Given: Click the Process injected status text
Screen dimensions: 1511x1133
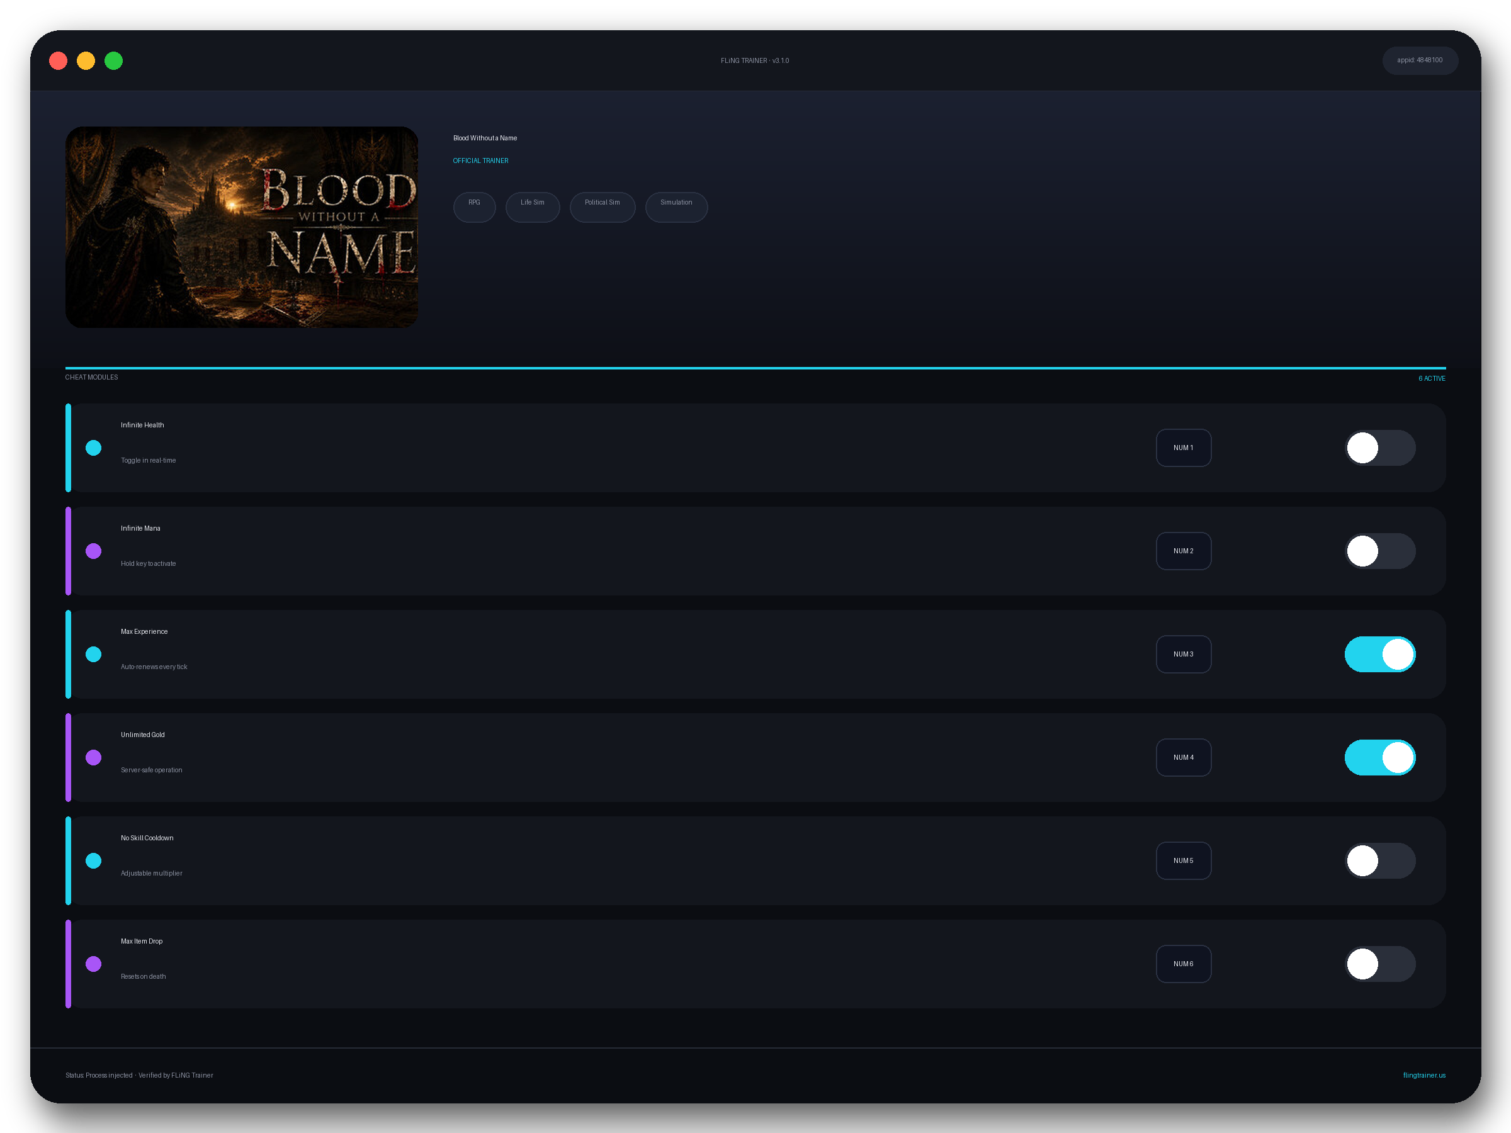Looking at the screenshot, I should (x=139, y=1076).
